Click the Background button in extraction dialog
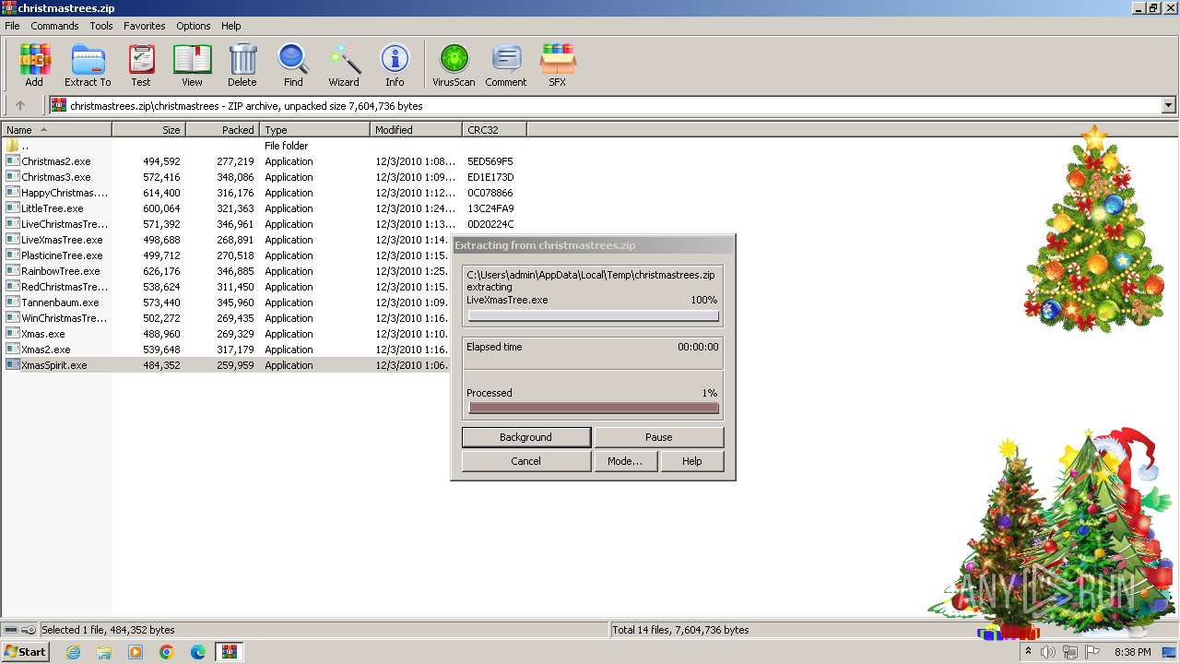Viewport: 1180px width, 664px height. 526,437
